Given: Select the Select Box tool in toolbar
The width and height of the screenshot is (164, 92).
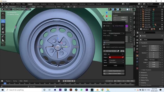Looking at the screenshot, I should click(x=3, y=14).
